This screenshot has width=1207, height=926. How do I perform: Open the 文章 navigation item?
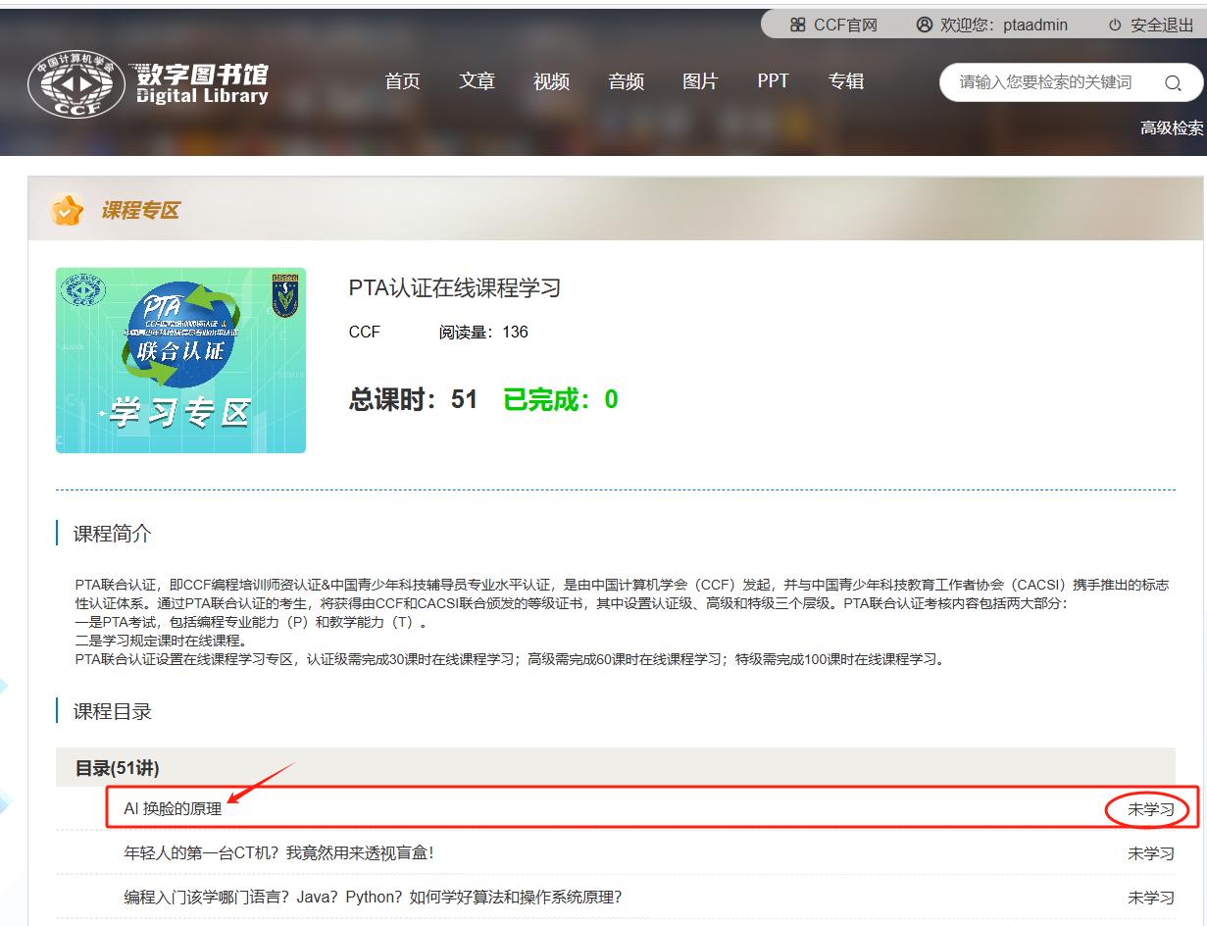tap(477, 81)
